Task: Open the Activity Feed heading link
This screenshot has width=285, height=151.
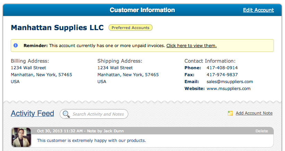Action: click(32, 114)
